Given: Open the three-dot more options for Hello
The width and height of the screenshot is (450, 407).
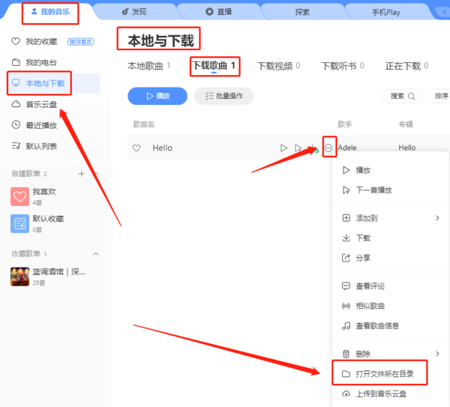Looking at the screenshot, I should pyautogui.click(x=328, y=148).
